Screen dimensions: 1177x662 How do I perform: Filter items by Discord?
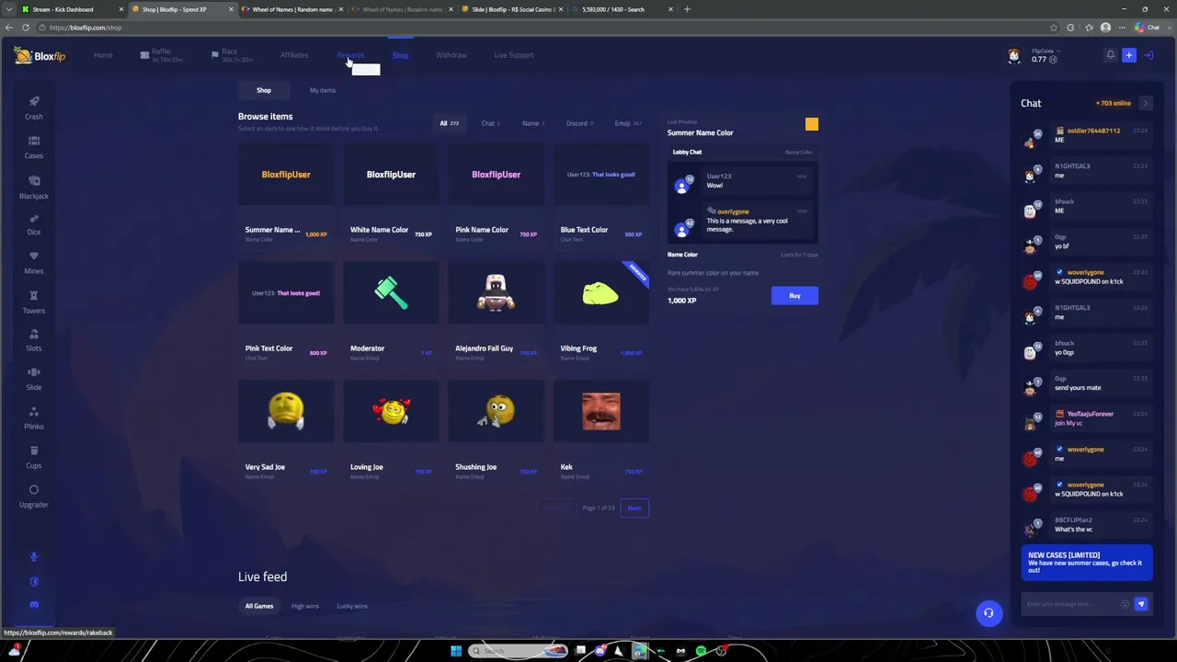point(579,123)
